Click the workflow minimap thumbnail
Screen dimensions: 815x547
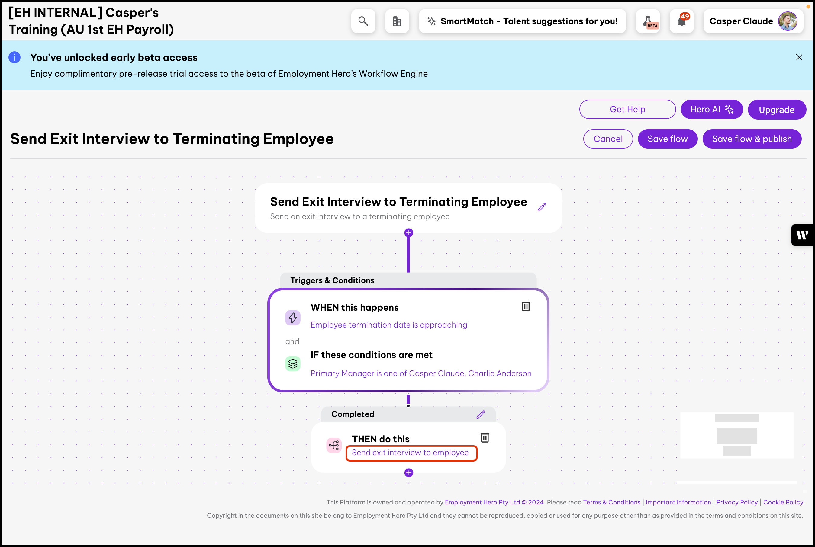tap(736, 435)
